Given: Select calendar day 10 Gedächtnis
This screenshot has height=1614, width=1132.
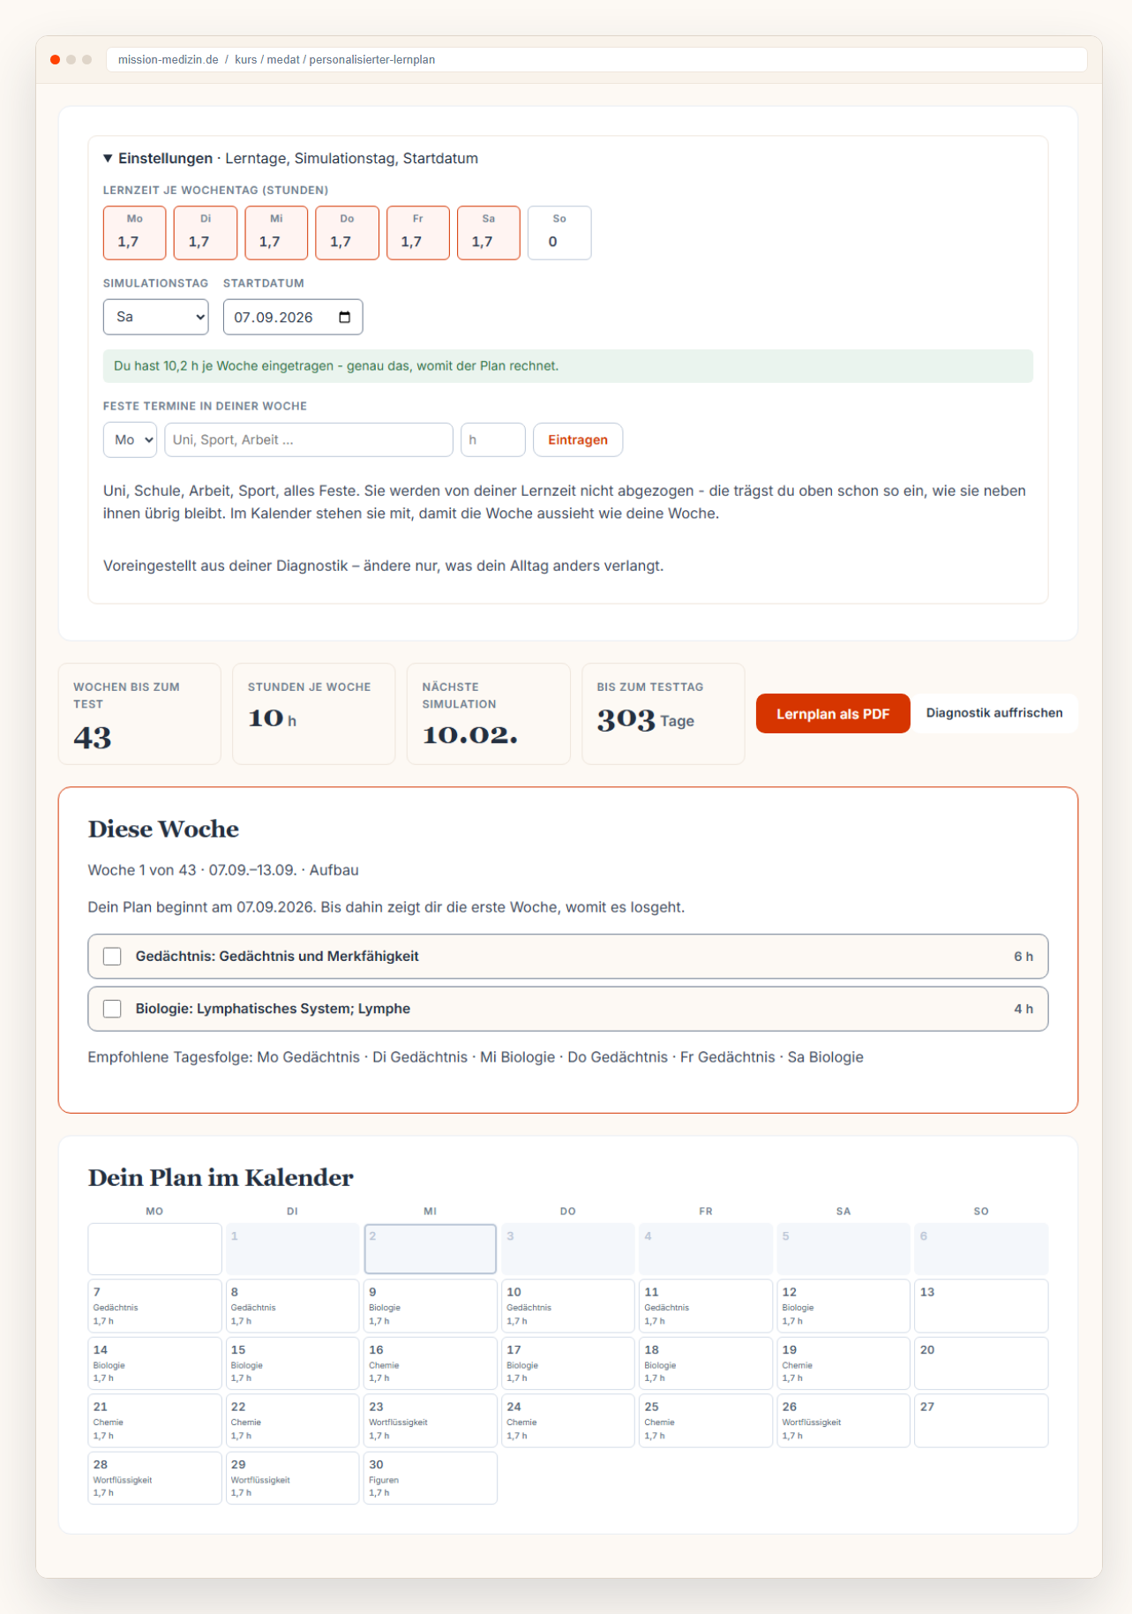Looking at the screenshot, I should [x=568, y=1306].
